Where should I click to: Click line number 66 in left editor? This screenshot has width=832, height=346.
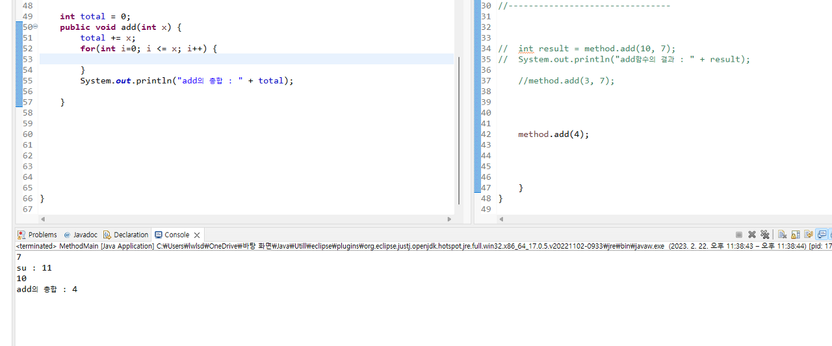[27, 199]
